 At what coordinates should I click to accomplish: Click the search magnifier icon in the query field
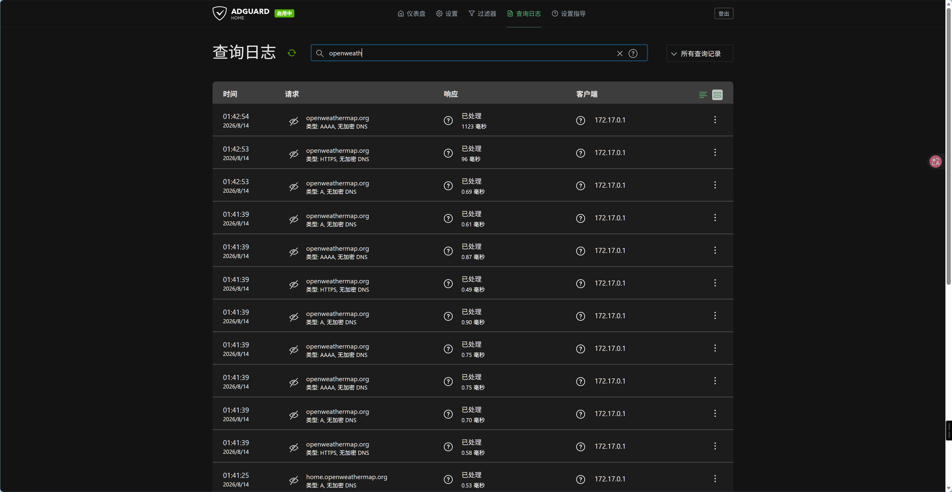(320, 53)
